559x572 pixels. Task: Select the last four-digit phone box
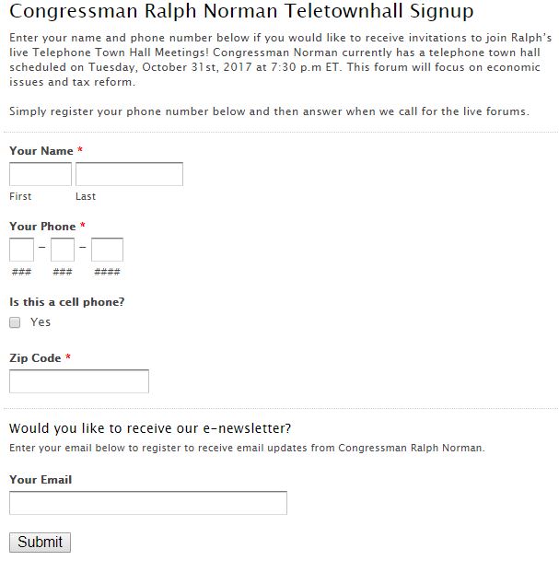pyautogui.click(x=107, y=250)
